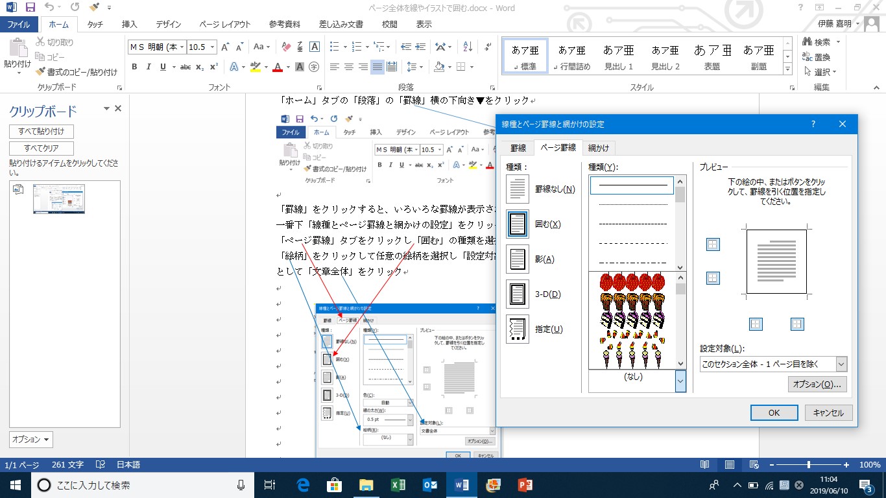
Task: Toggle the right border preview button
Action: 797,324
